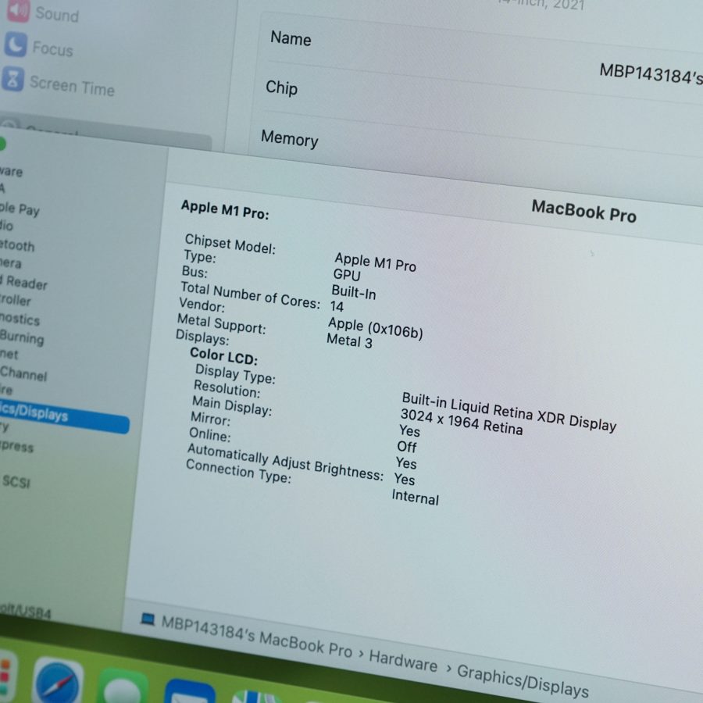Select Fibre Channel in the sidebar list
Viewport: 703px width, 703px height.
pos(23,373)
